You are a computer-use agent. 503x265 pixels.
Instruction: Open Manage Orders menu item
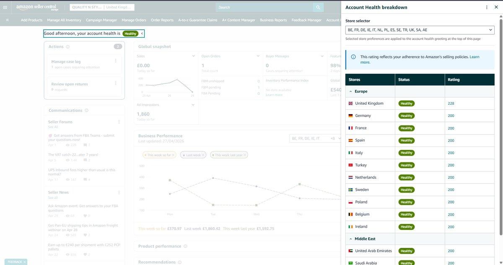tap(134, 20)
